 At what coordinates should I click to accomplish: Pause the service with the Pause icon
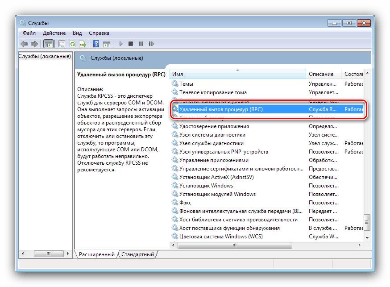141,44
